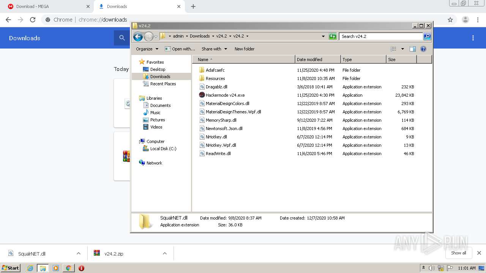This screenshot has width=486, height=273.
Task: Open the volume control in tray
Action: point(432,268)
